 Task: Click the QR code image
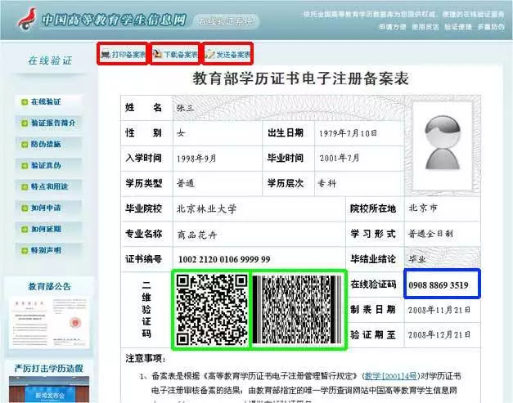click(x=212, y=310)
